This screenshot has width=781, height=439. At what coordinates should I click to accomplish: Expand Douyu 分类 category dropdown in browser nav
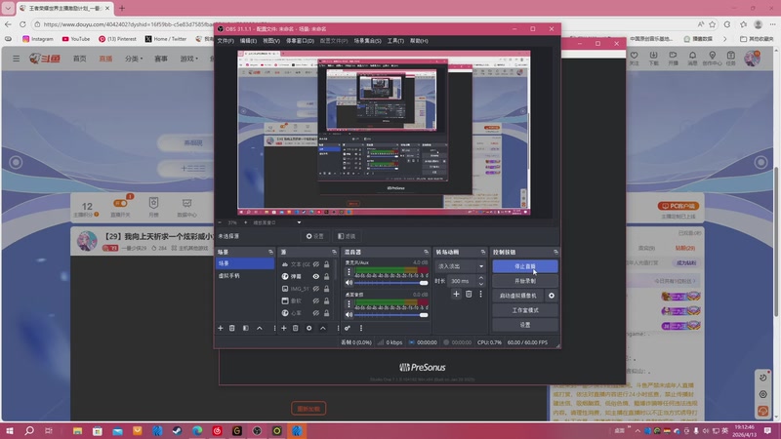pos(134,59)
